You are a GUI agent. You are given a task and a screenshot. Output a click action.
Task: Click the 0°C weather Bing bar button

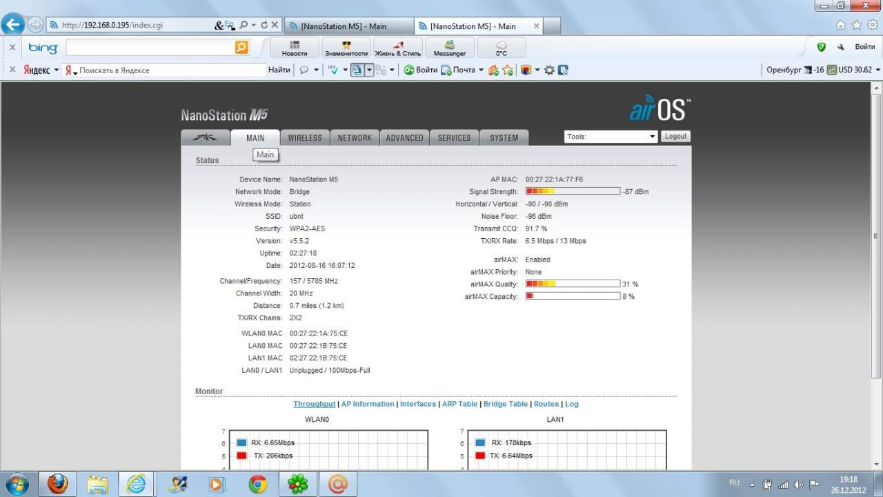coord(502,48)
